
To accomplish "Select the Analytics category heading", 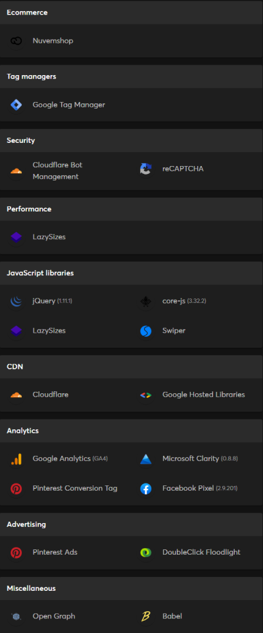I will pos(22,431).
